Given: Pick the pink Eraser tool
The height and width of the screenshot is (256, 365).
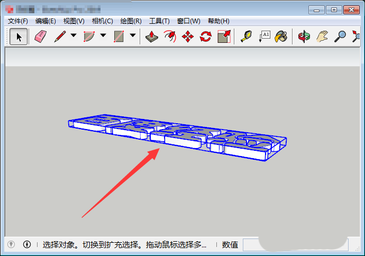Looking at the screenshot, I should coord(41,36).
